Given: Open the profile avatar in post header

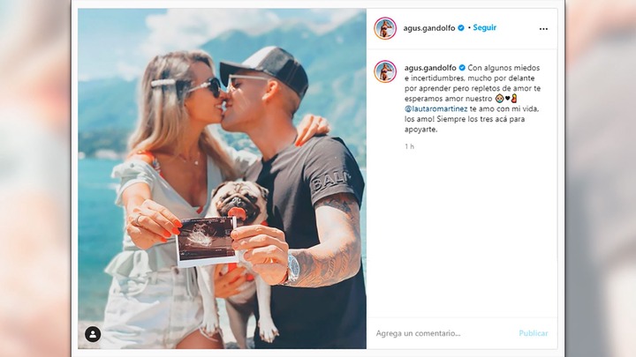Looking at the screenshot, I should click(385, 28).
